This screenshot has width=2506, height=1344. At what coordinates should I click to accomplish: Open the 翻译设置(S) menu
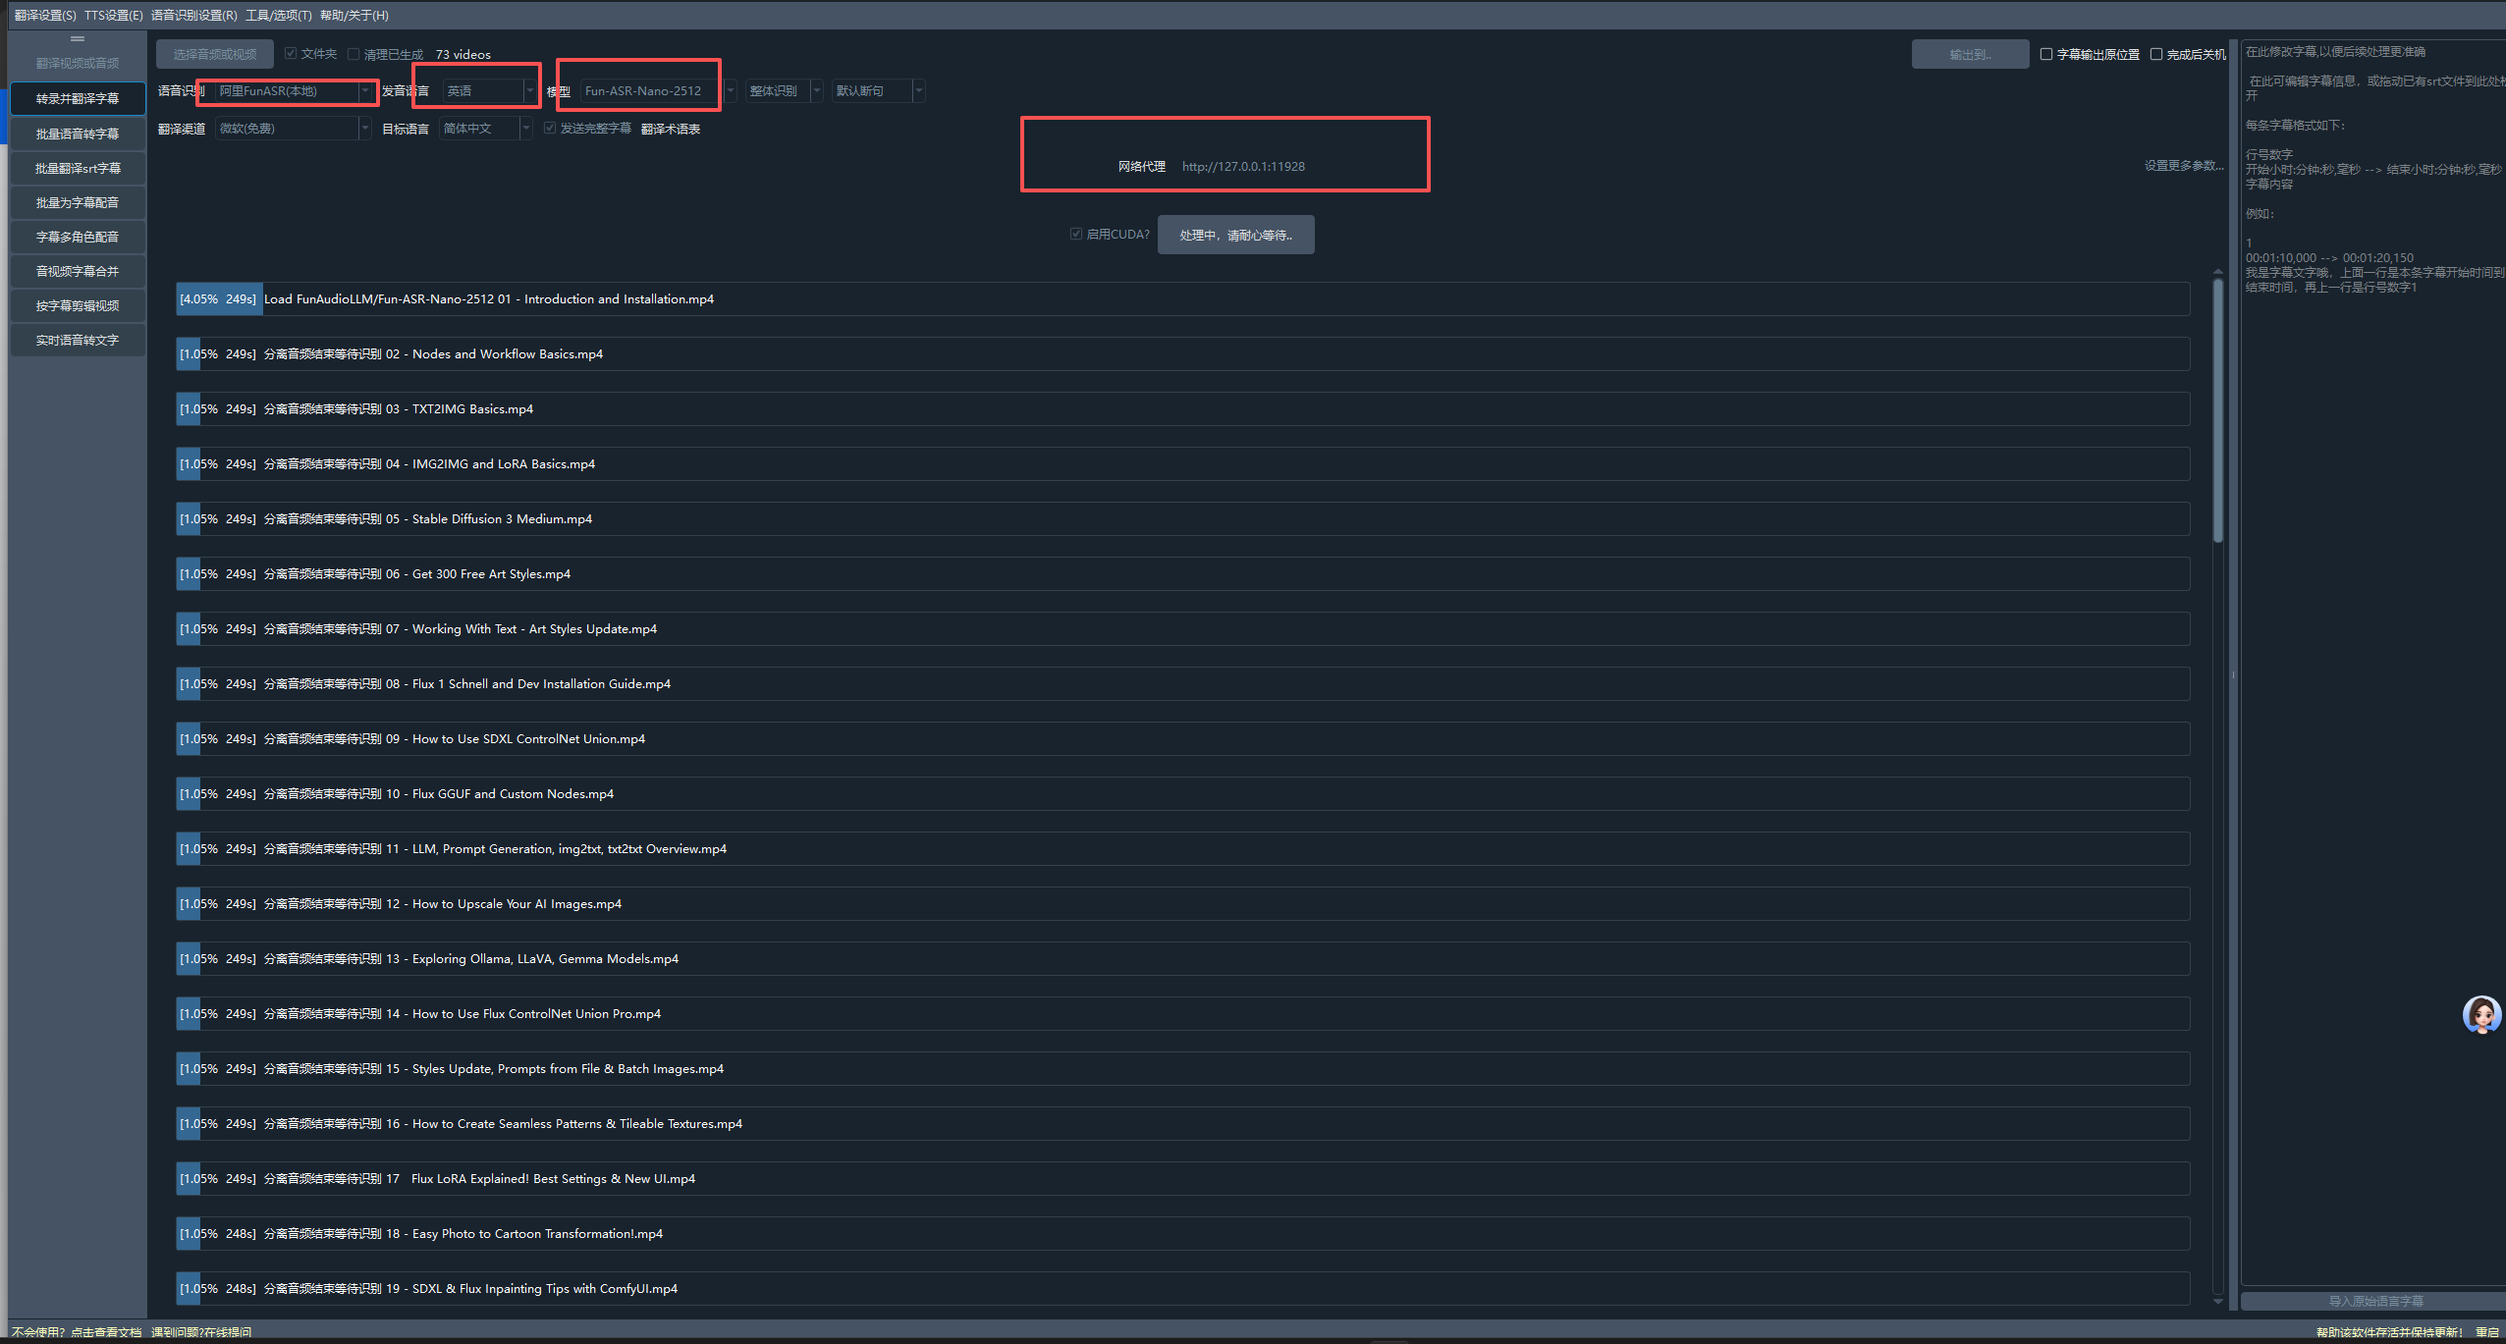tap(45, 15)
